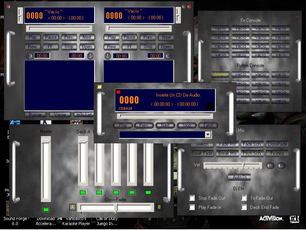
Task: Click the red indicator in CD player display
Action: [x=118, y=92]
